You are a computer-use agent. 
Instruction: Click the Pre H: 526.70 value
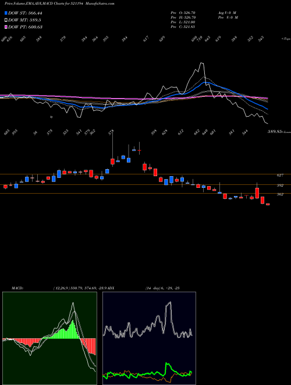[183, 17]
